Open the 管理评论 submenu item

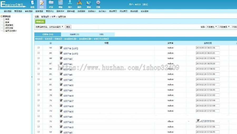50,11
